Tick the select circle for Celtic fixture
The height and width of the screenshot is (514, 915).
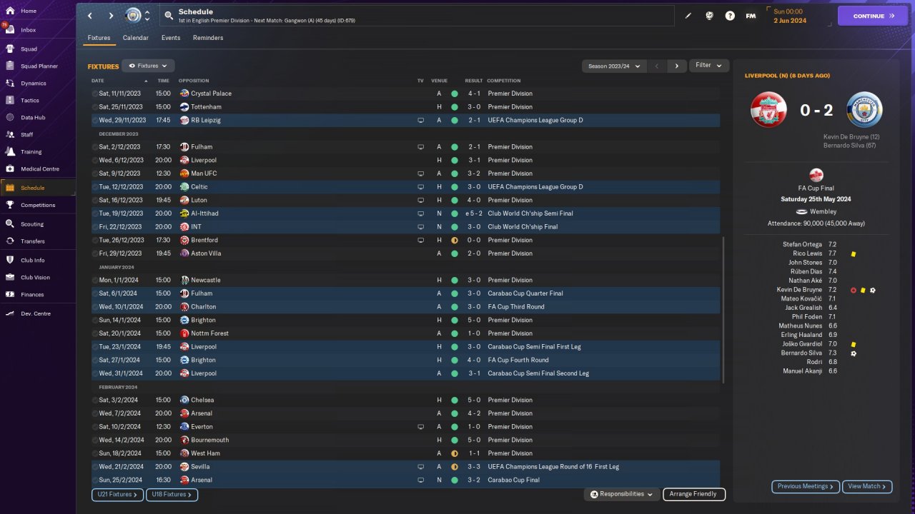pyautogui.click(x=95, y=187)
